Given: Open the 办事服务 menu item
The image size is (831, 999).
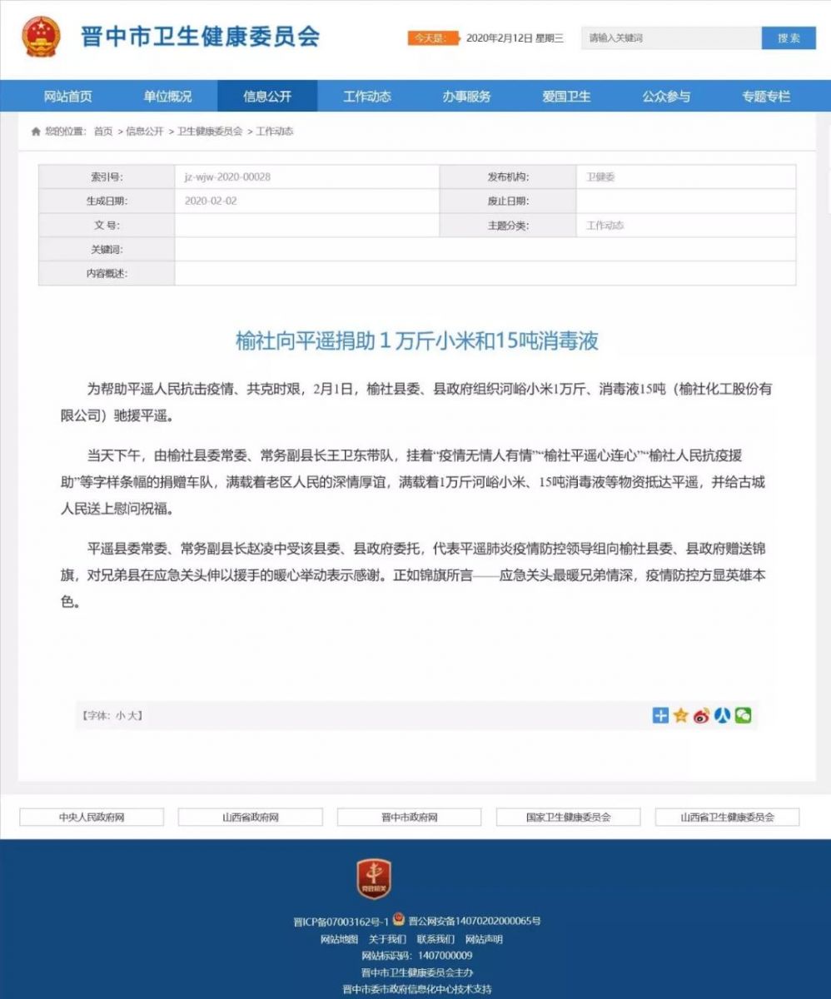Looking at the screenshot, I should click(x=466, y=97).
